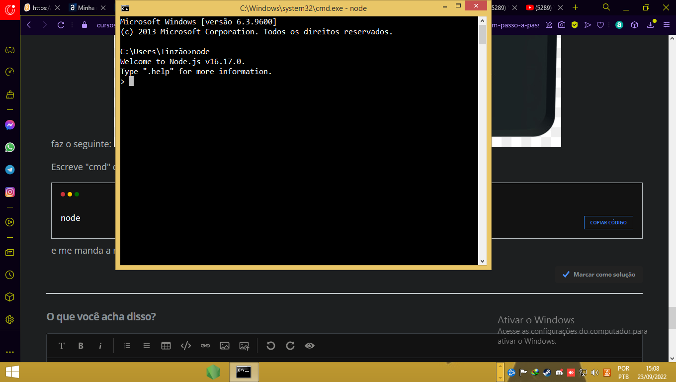Screen dimensions: 676x382
Task: Open the volume control in the tray
Action: pyautogui.click(x=595, y=372)
